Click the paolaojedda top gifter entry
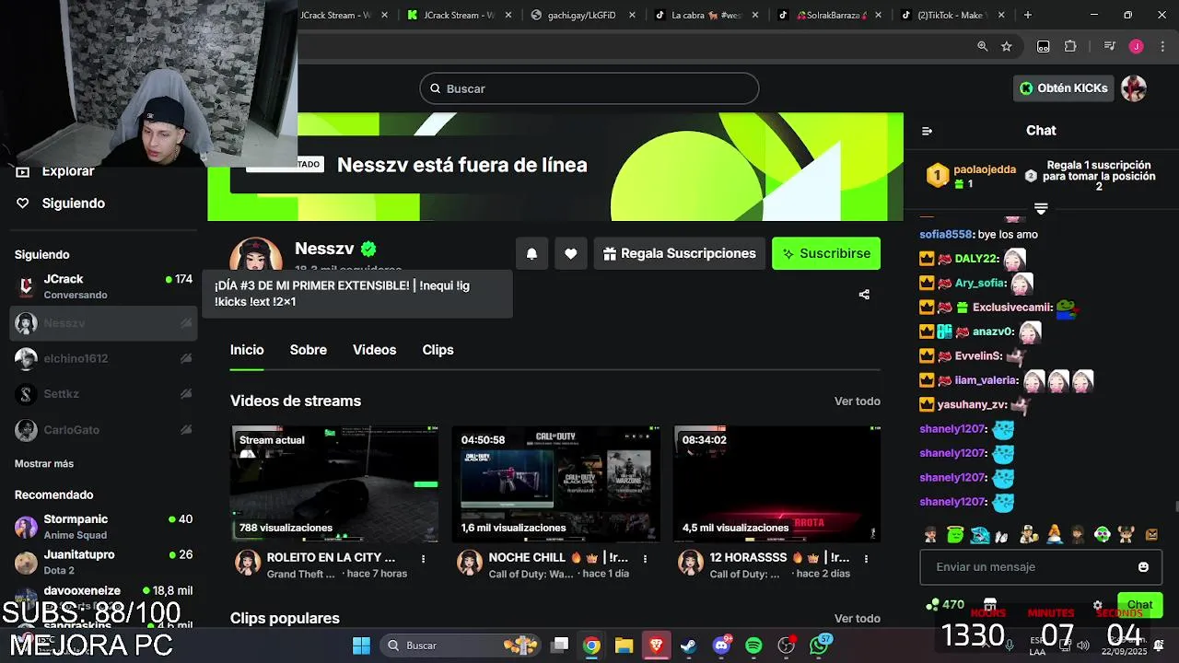Image resolution: width=1179 pixels, height=663 pixels. tap(972, 176)
